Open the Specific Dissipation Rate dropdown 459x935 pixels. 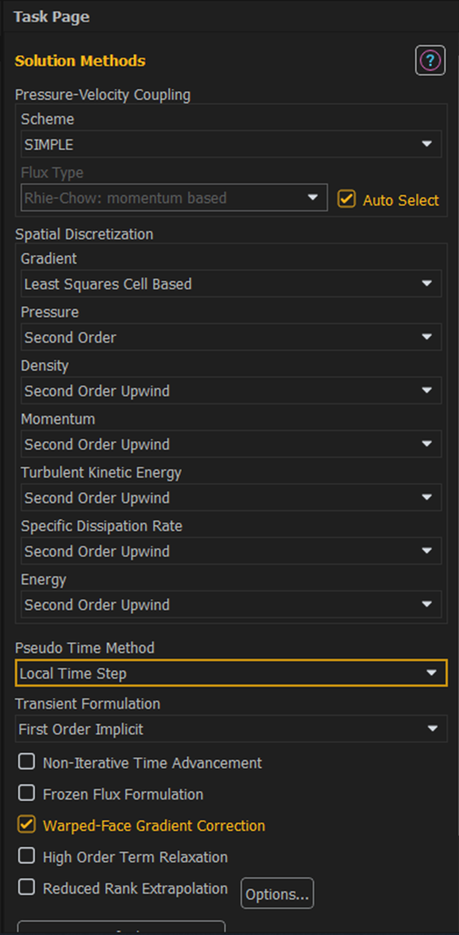click(x=231, y=552)
